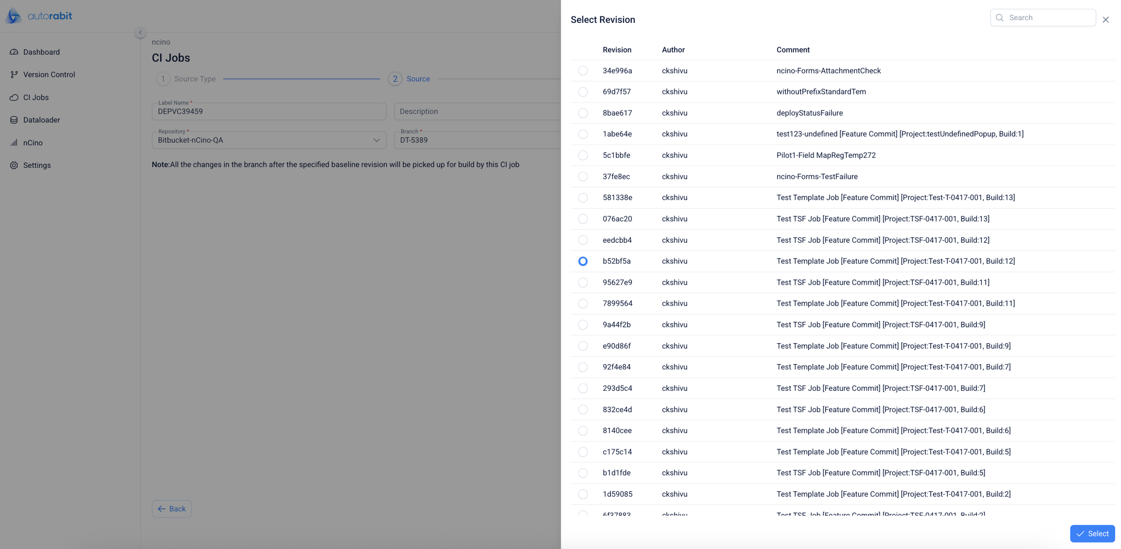Image resolution: width=1121 pixels, height=549 pixels.
Task: Open the Branch DT-5389 field
Action: (x=477, y=140)
